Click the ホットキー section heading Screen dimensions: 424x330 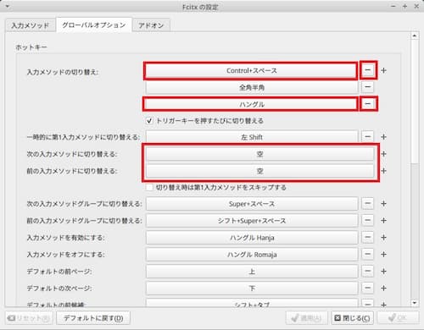click(31, 47)
